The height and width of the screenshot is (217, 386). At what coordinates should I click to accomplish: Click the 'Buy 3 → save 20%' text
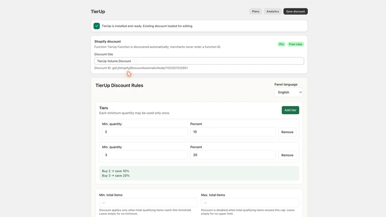[116, 176]
